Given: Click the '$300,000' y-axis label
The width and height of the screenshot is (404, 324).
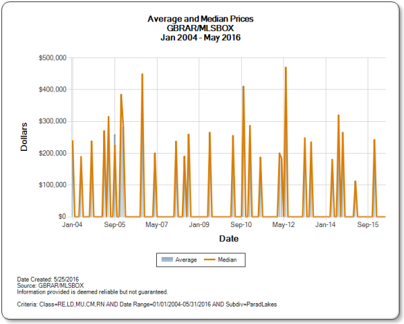Looking at the screenshot, I should (53, 121).
